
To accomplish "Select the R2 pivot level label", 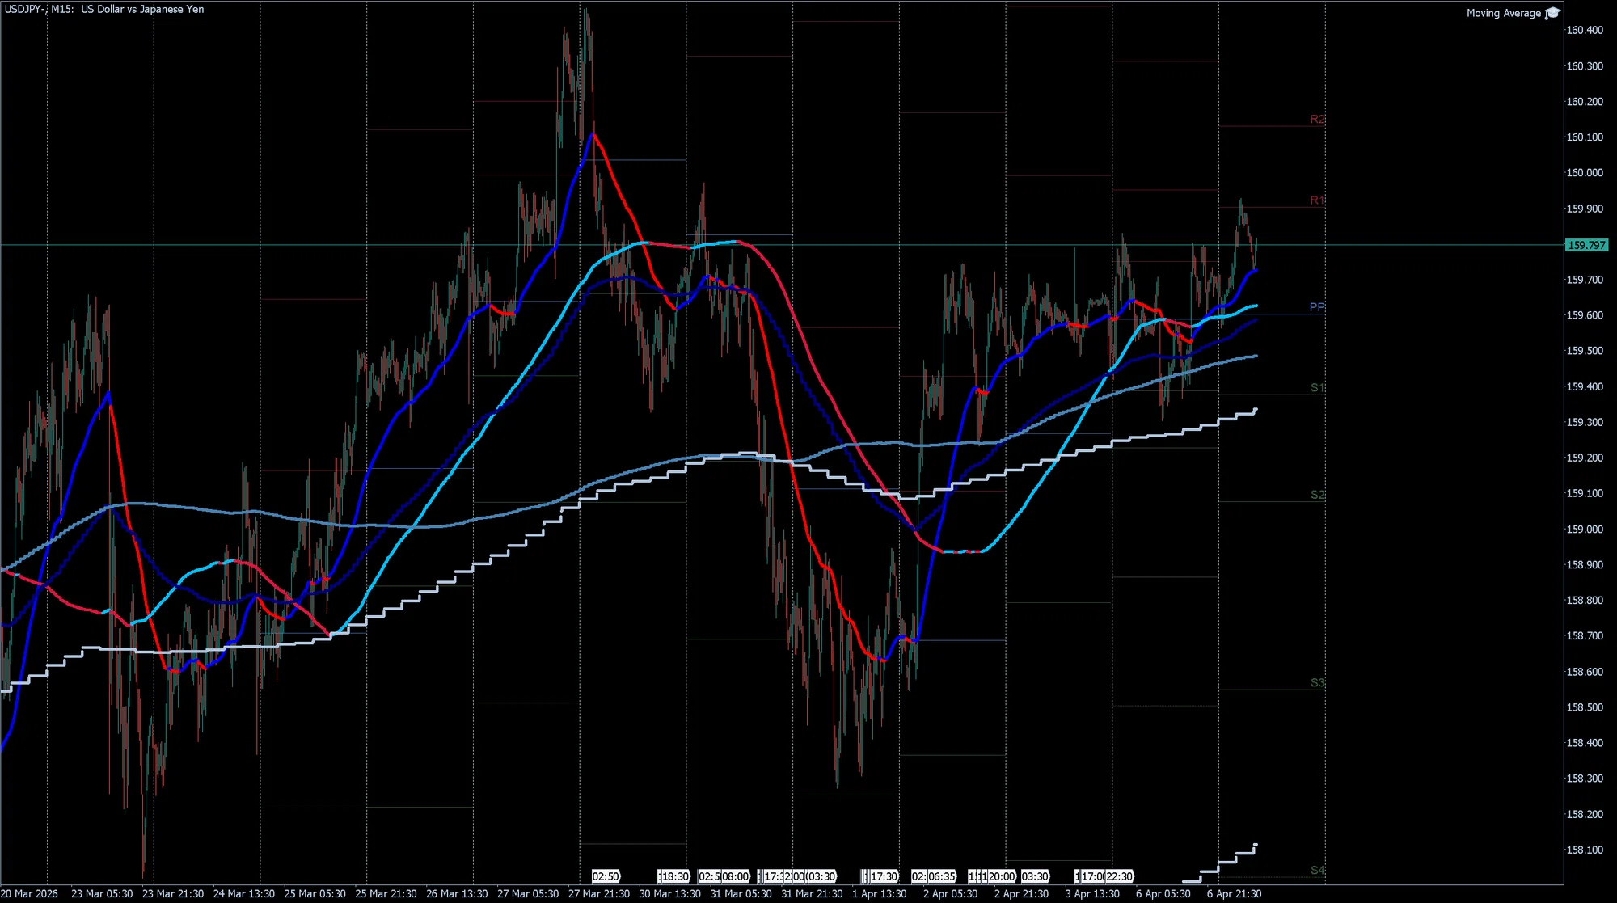I will 1317,119.
